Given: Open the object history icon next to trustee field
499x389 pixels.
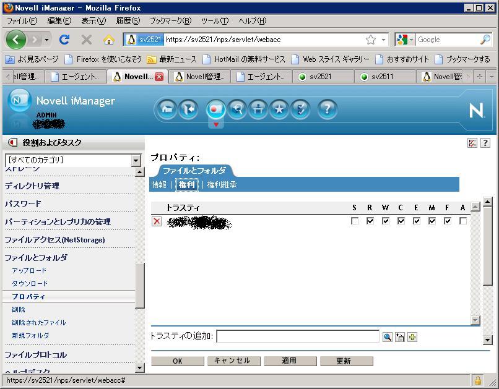Looking at the screenshot, I should pyautogui.click(x=400, y=337).
